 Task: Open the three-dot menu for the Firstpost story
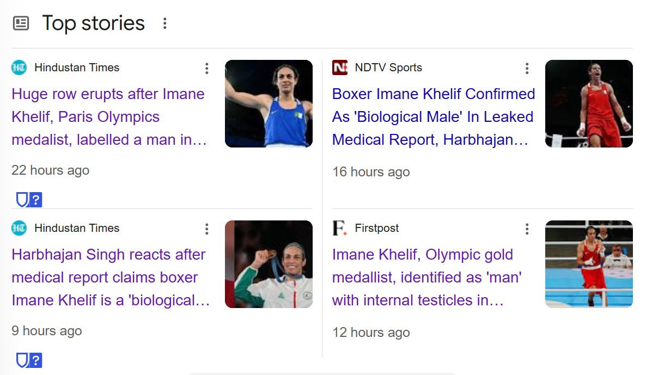pyautogui.click(x=527, y=229)
